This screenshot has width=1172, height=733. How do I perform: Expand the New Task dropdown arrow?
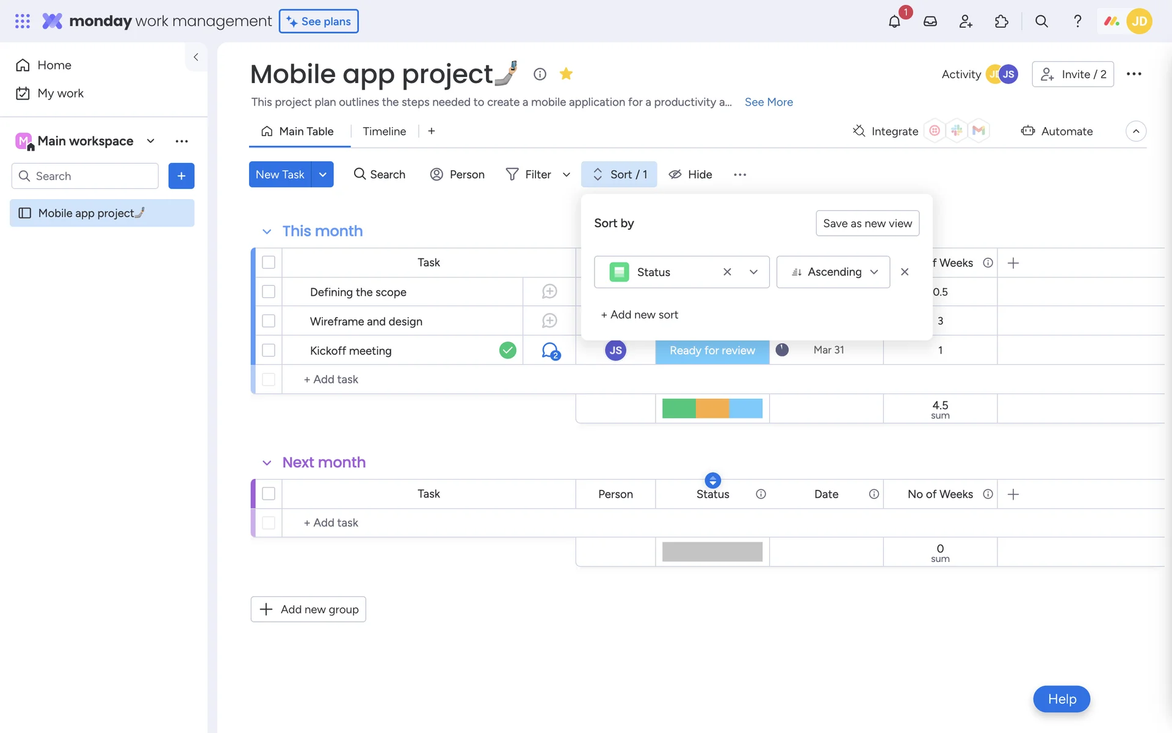(322, 175)
